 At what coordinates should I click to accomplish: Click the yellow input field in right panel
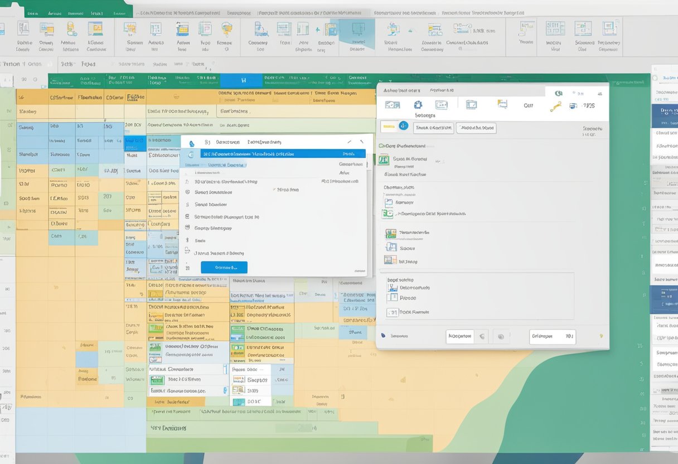[389, 127]
